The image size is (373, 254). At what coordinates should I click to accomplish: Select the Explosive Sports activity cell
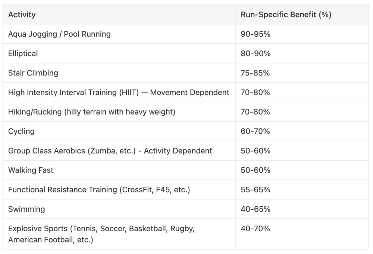point(101,234)
